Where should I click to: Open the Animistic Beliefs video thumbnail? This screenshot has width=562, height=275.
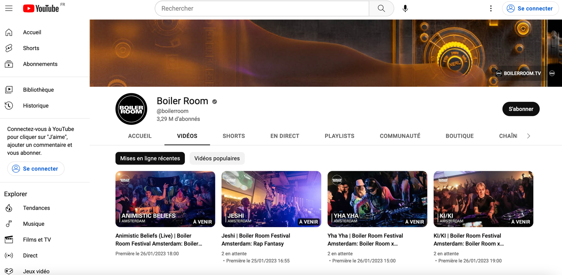pos(165,199)
